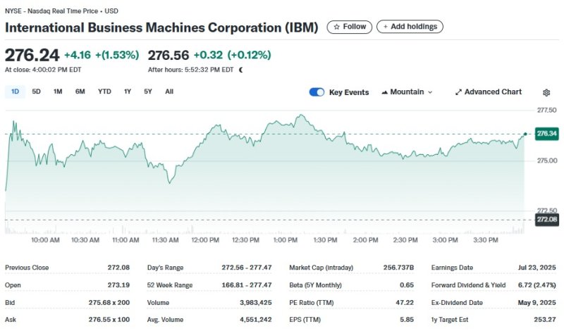Click the +4.16 +(1.53%) change text
The height and width of the screenshot is (331, 564).
point(102,55)
